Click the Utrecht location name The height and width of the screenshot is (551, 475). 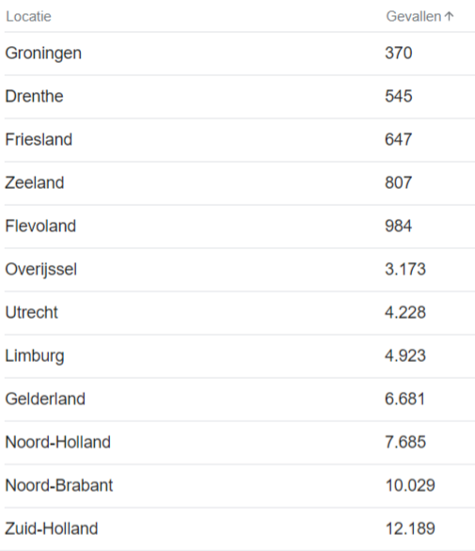click(x=32, y=312)
